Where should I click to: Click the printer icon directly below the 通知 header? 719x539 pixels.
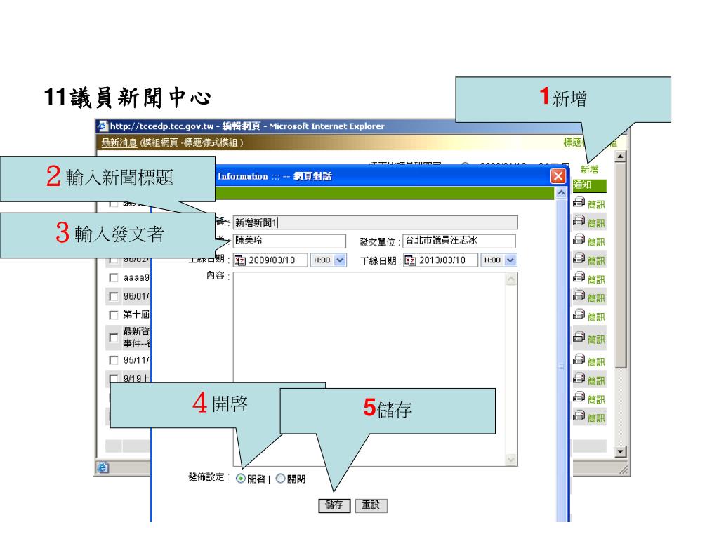click(579, 202)
